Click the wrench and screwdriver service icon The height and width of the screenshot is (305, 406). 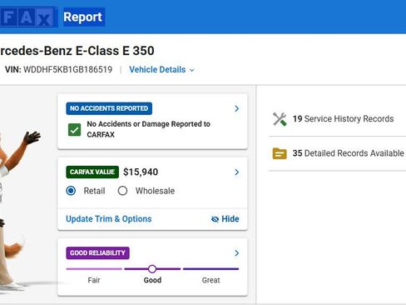(280, 119)
